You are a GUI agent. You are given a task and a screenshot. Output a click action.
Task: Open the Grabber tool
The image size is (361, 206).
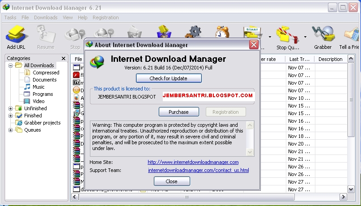click(323, 35)
